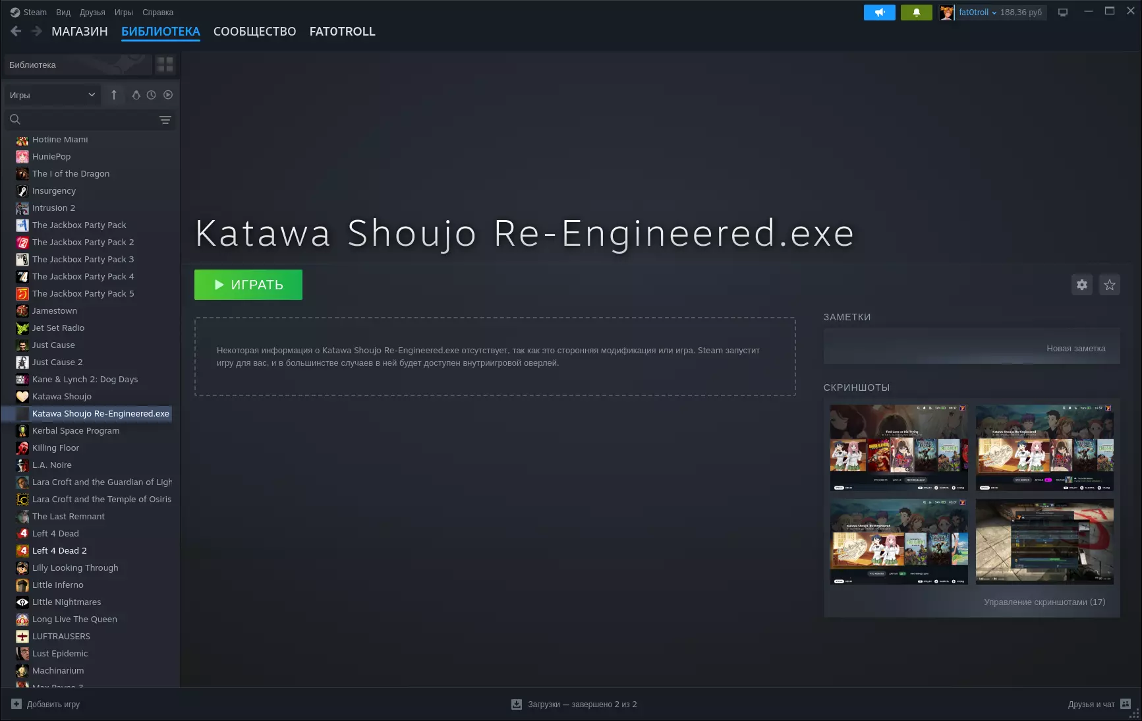Open Управление скриншотами (17) link
Viewport: 1142px width, 721px height.
coord(1045,602)
